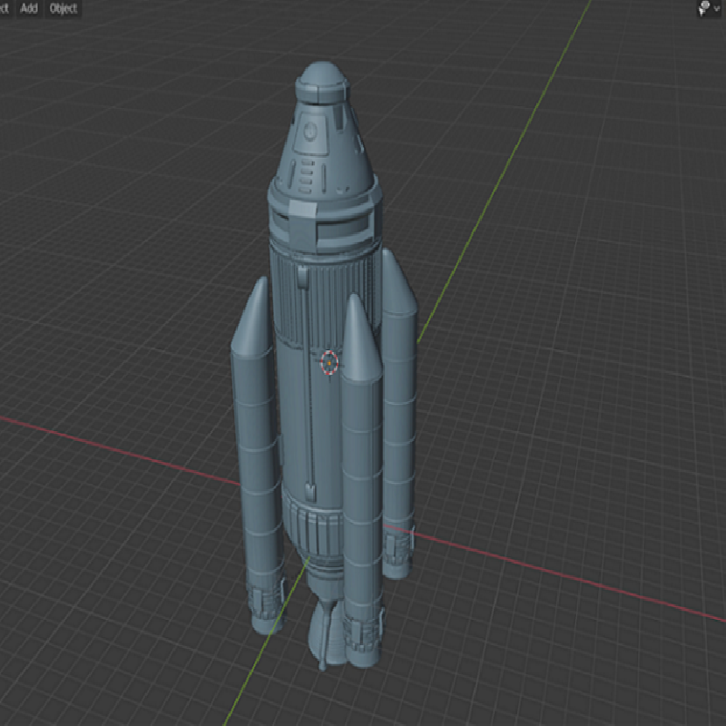Viewport: 726px width, 726px height.
Task: Click the 3D cursor on the rocket body
Action: (329, 362)
